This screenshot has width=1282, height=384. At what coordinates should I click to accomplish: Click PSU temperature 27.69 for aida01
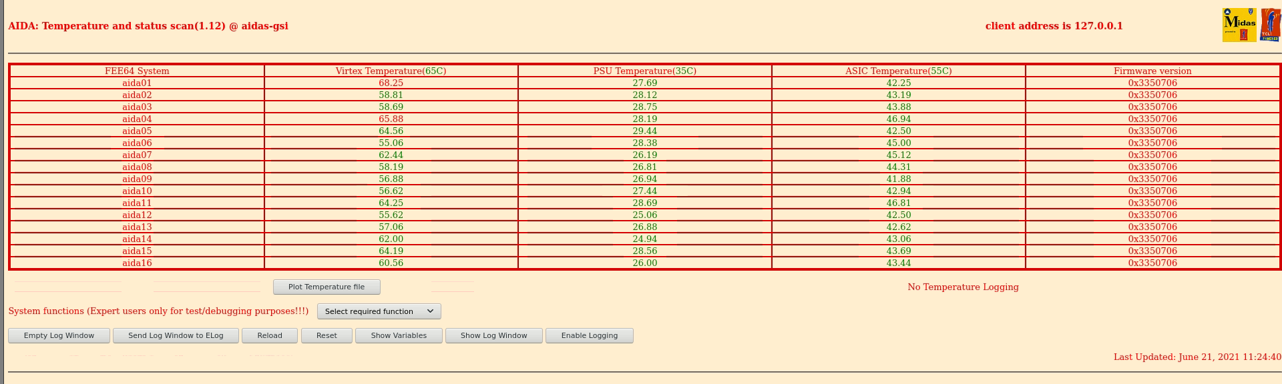(645, 83)
